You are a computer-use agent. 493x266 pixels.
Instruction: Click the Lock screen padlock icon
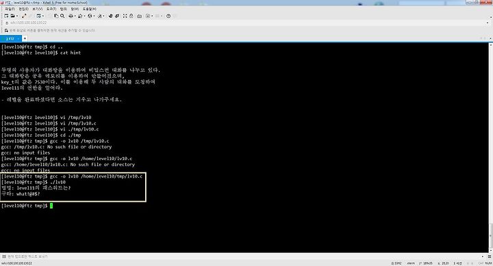(x=131, y=16)
